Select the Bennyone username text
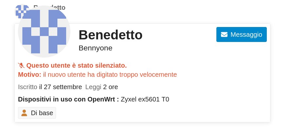292x135 pixels. click(x=95, y=48)
